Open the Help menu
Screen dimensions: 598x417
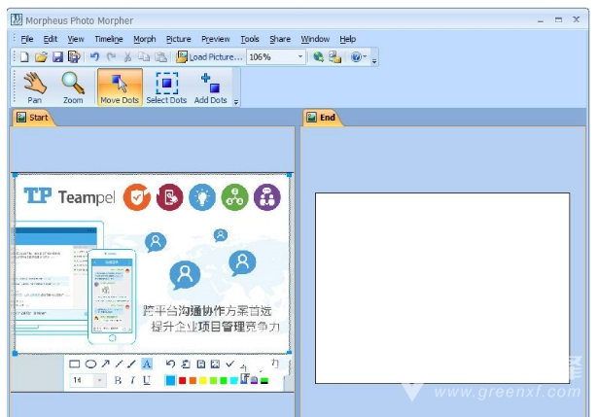347,39
